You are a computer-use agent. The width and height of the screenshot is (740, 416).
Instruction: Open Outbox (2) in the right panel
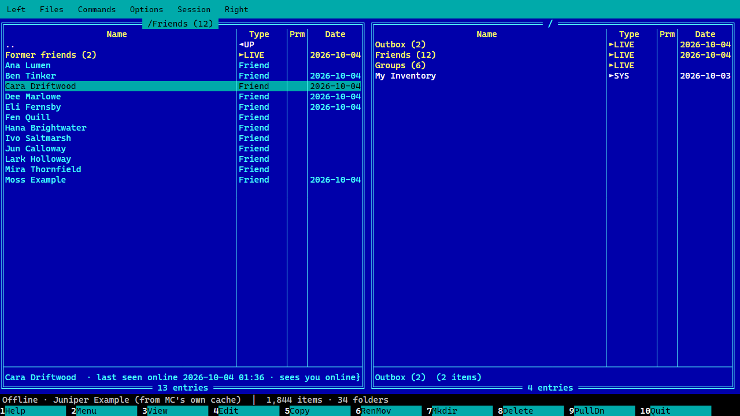click(553, 44)
